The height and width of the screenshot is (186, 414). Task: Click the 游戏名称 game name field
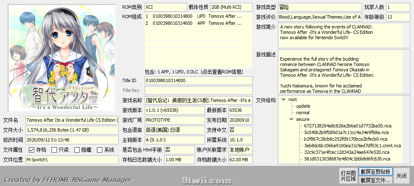[x=199, y=100]
